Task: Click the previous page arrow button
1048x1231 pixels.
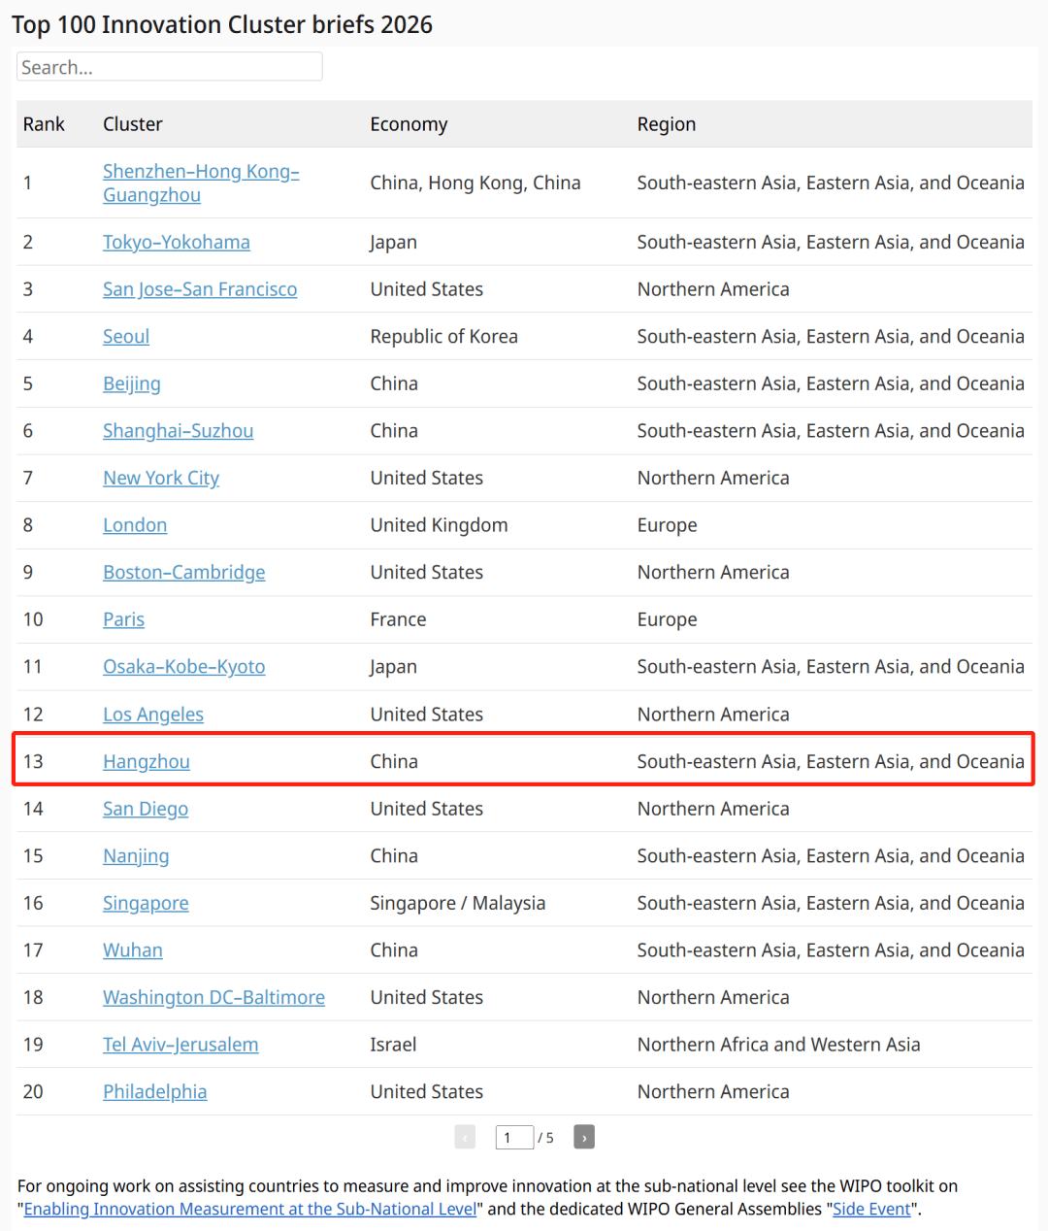Action: click(x=465, y=1137)
